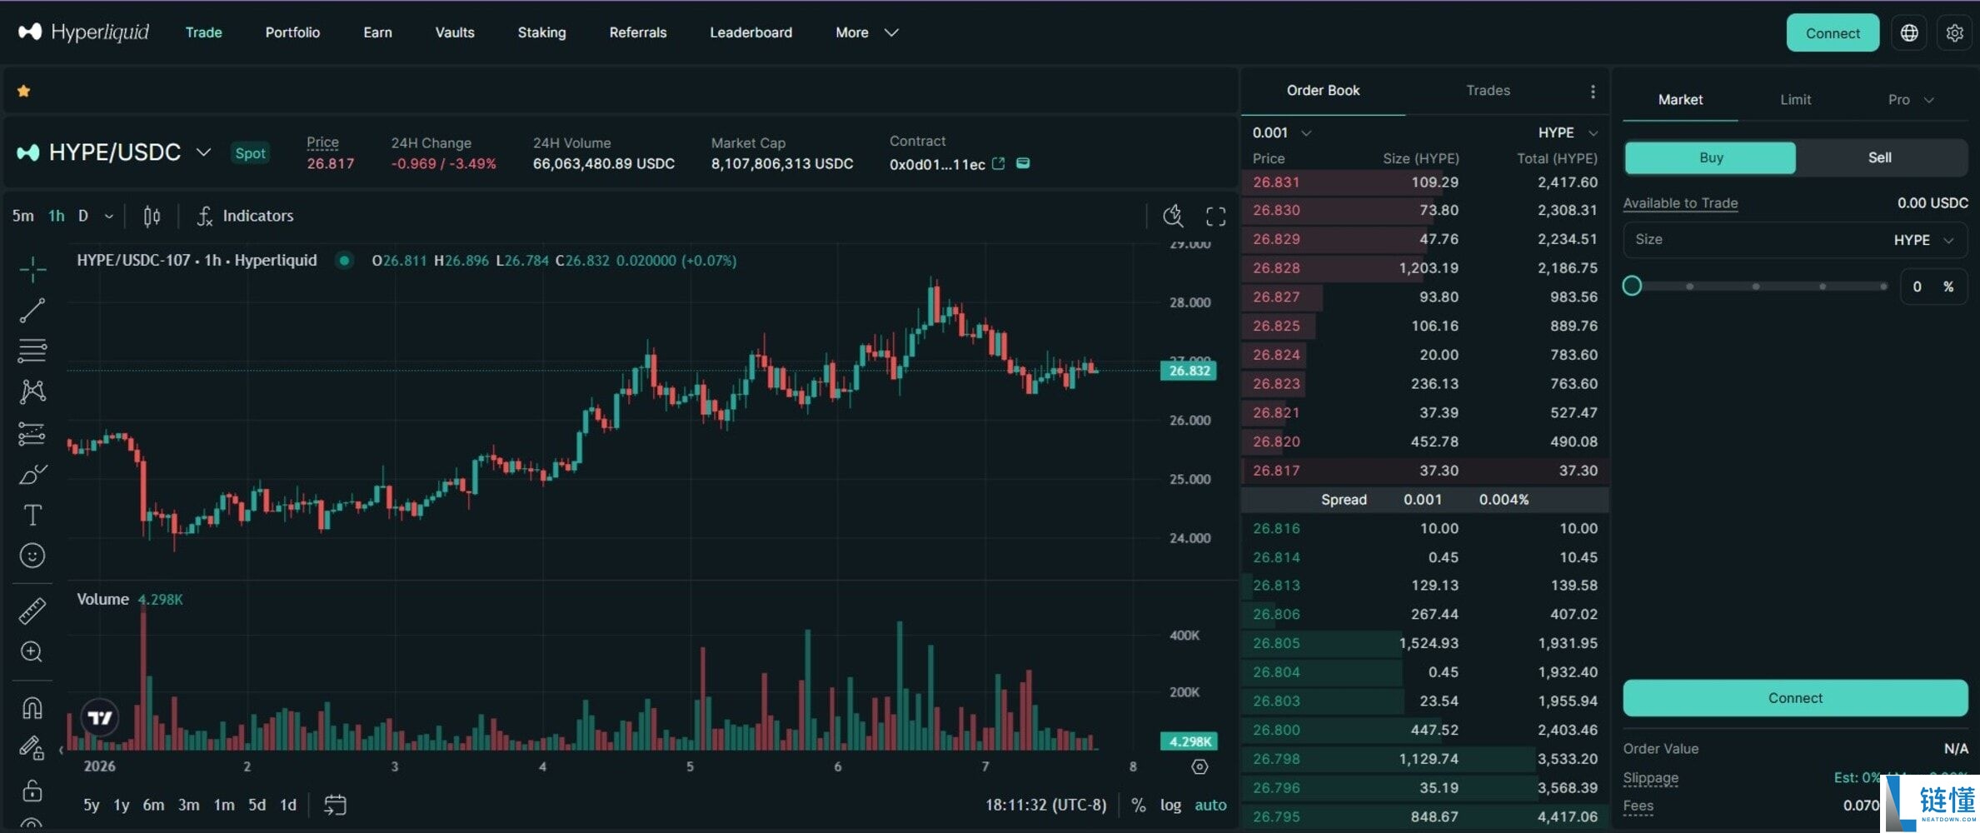Select the brush drawing tool

32,474
